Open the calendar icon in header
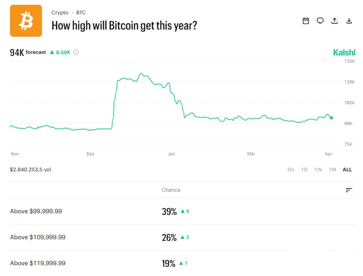 306,21
